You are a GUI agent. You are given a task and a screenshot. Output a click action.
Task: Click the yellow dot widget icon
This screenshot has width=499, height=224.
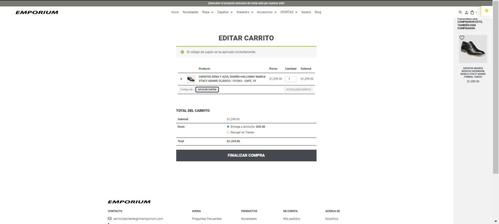(x=486, y=11)
